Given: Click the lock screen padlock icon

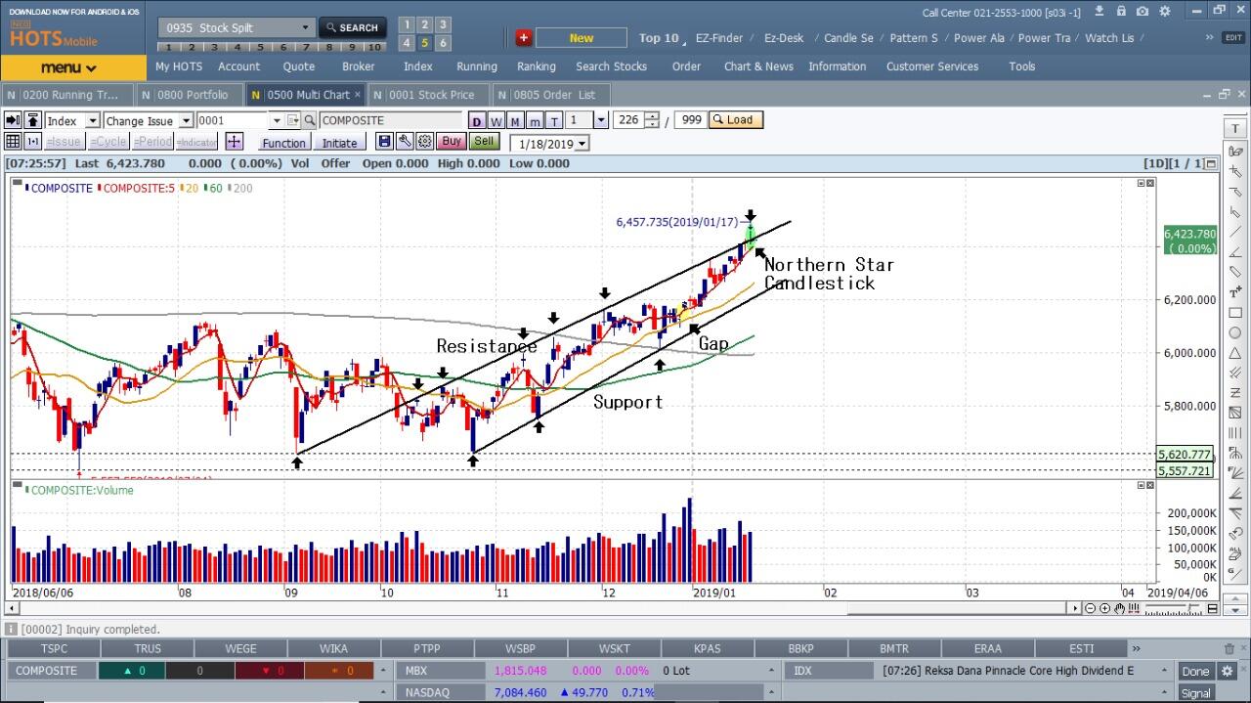Looking at the screenshot, I should coord(1122,12).
